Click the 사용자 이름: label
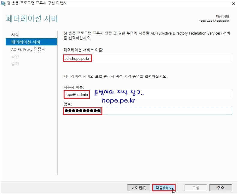The height and width of the screenshot is (194, 238). click(74, 87)
